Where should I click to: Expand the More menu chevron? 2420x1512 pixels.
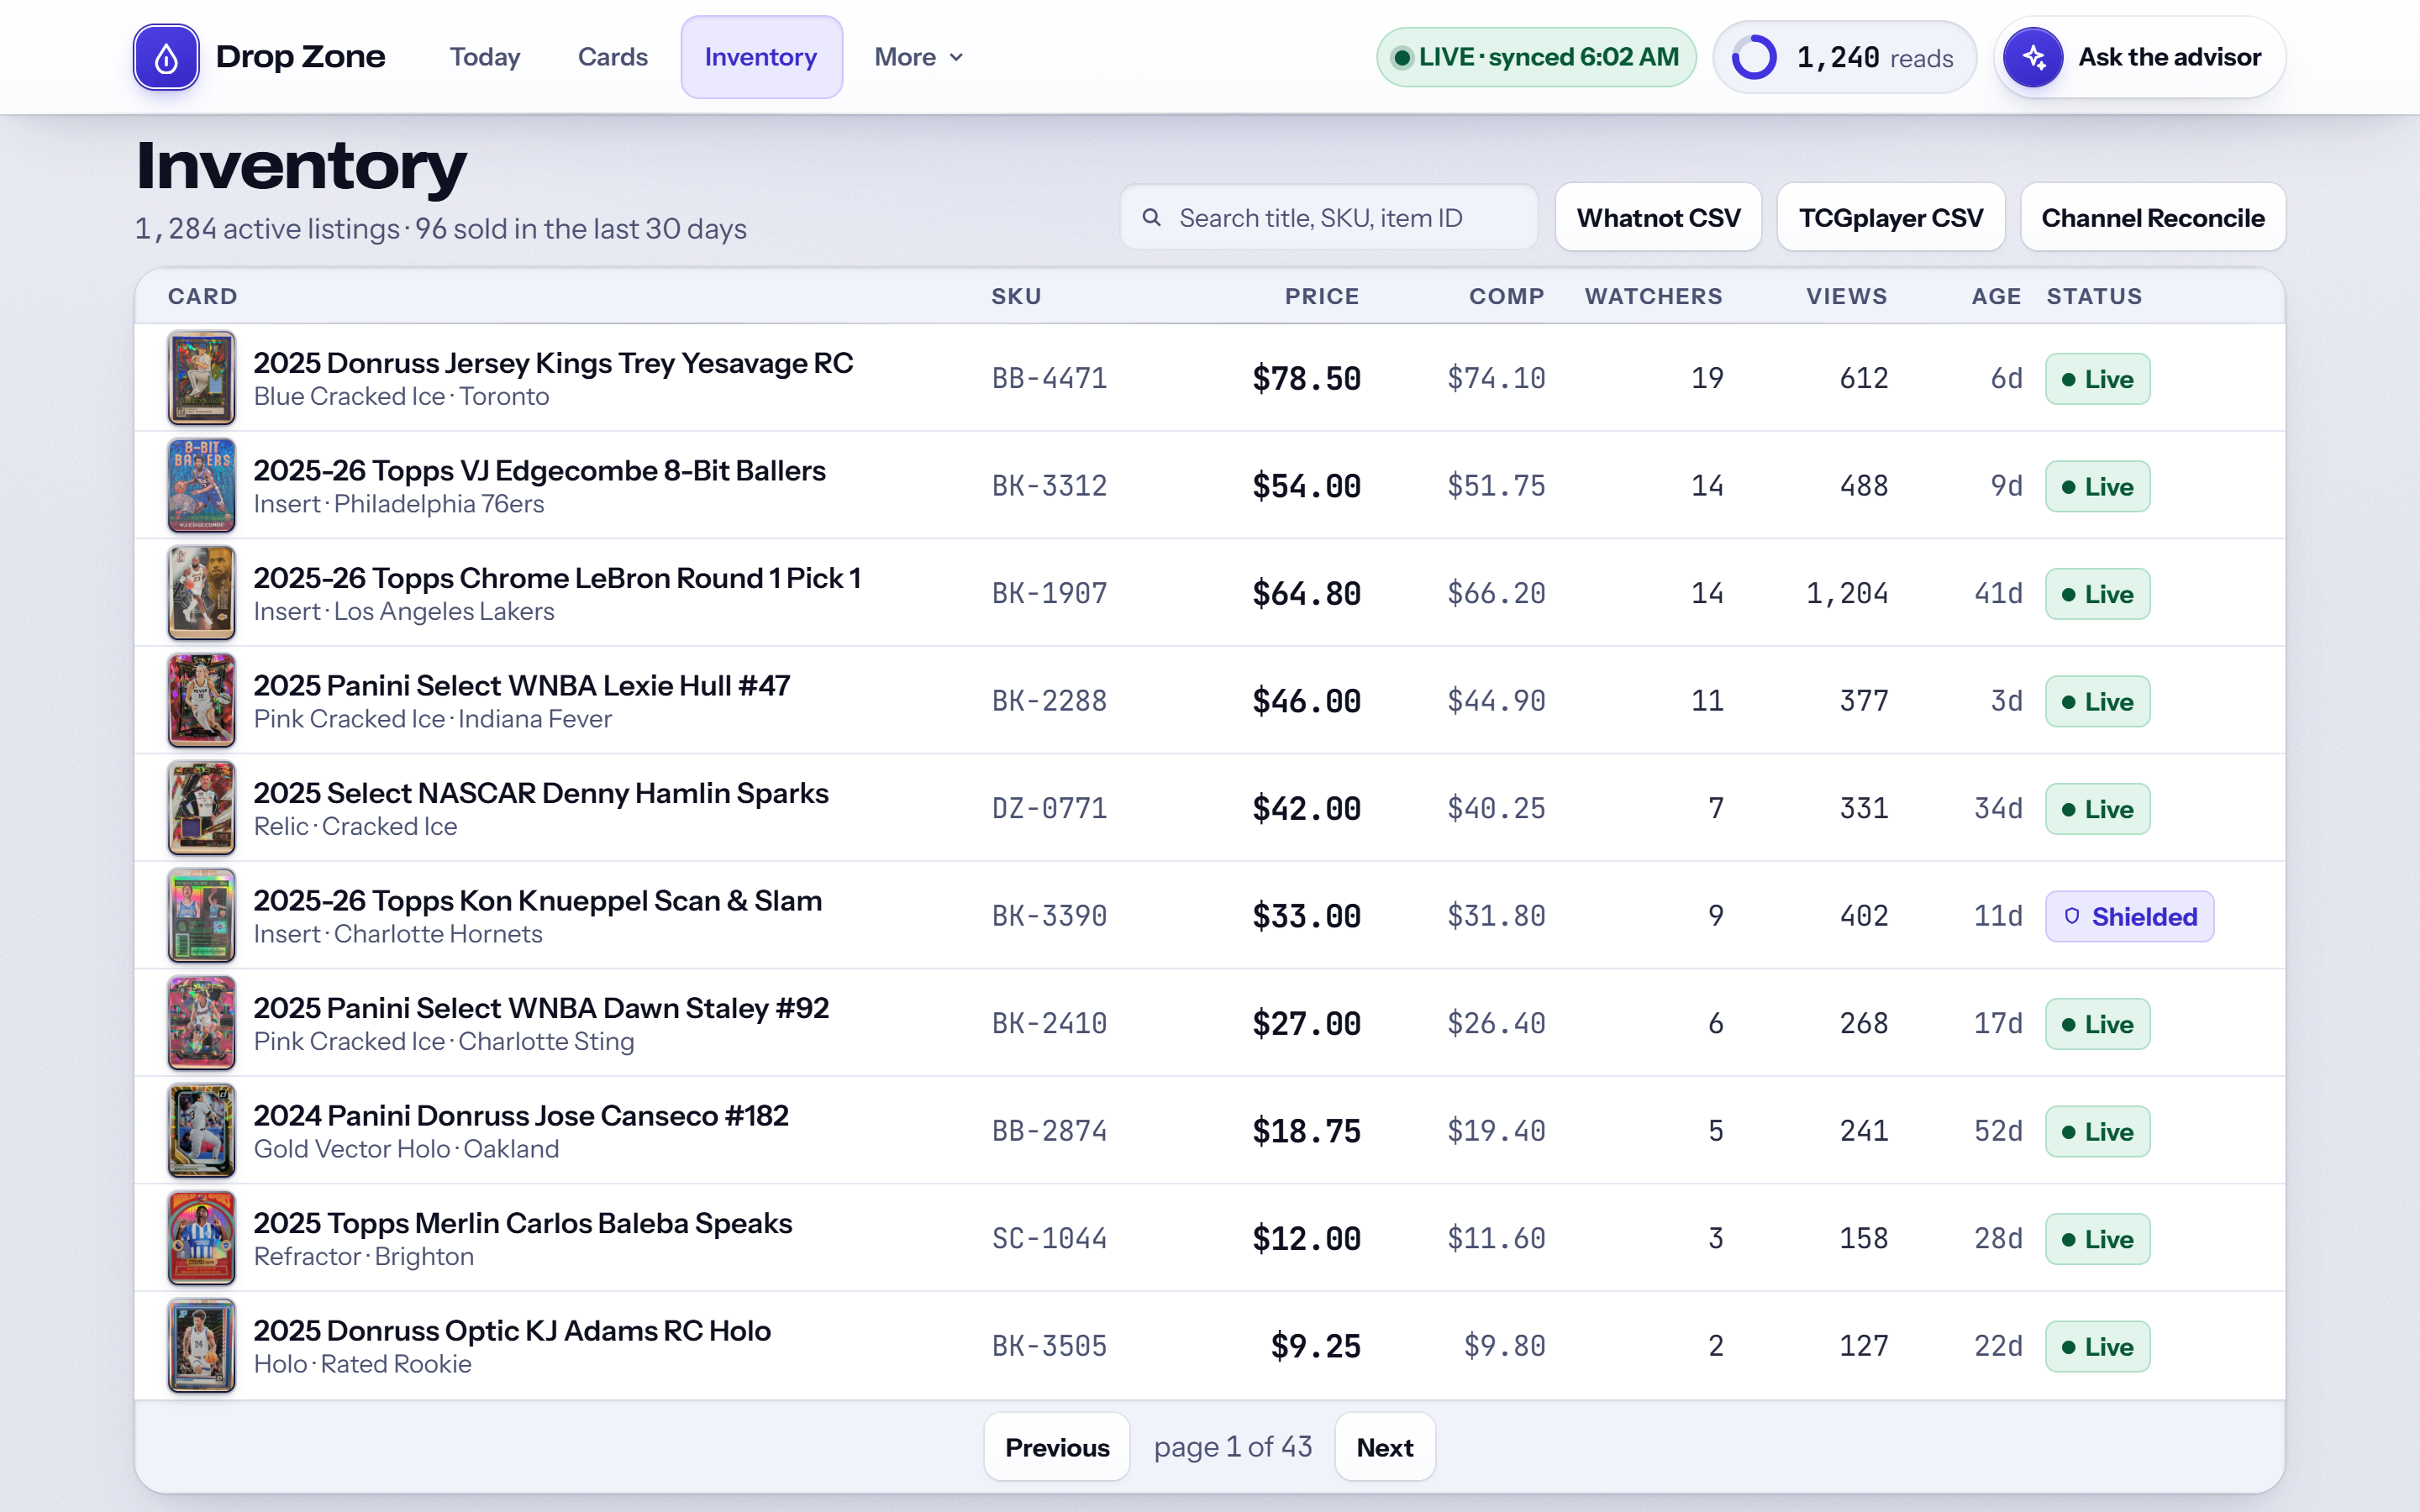pyautogui.click(x=956, y=58)
